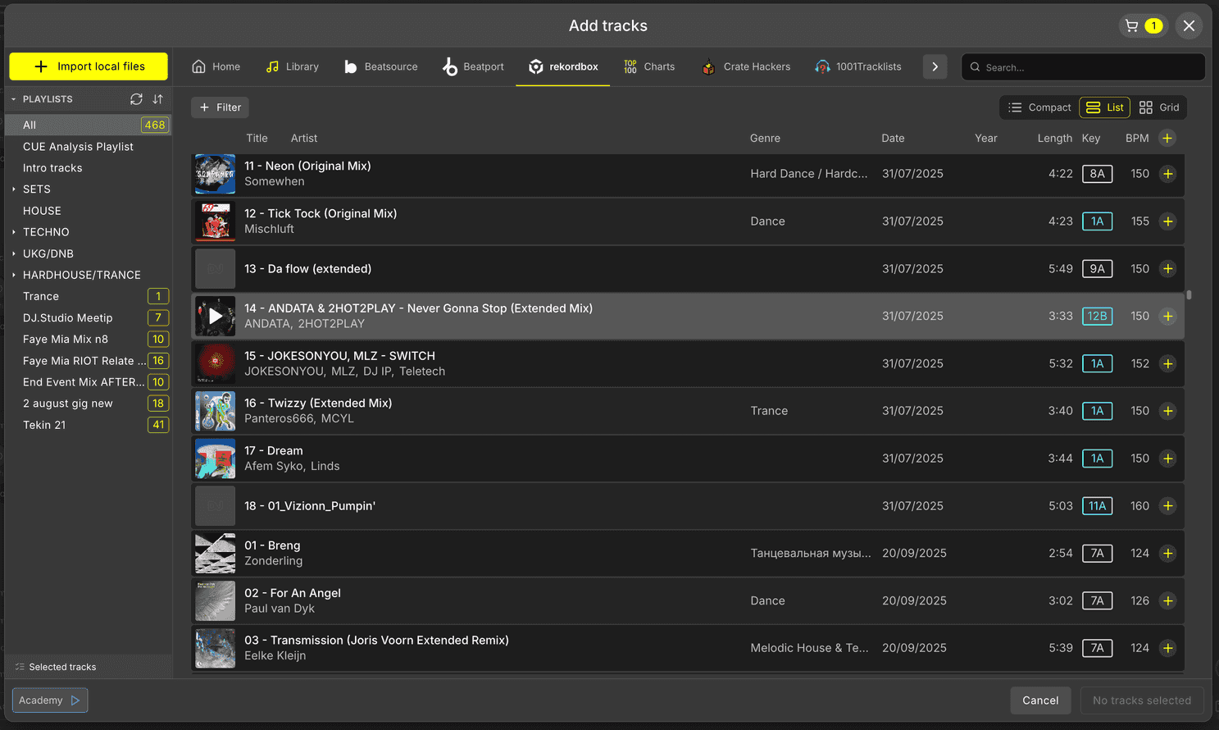Refresh the playlists list

click(x=136, y=98)
